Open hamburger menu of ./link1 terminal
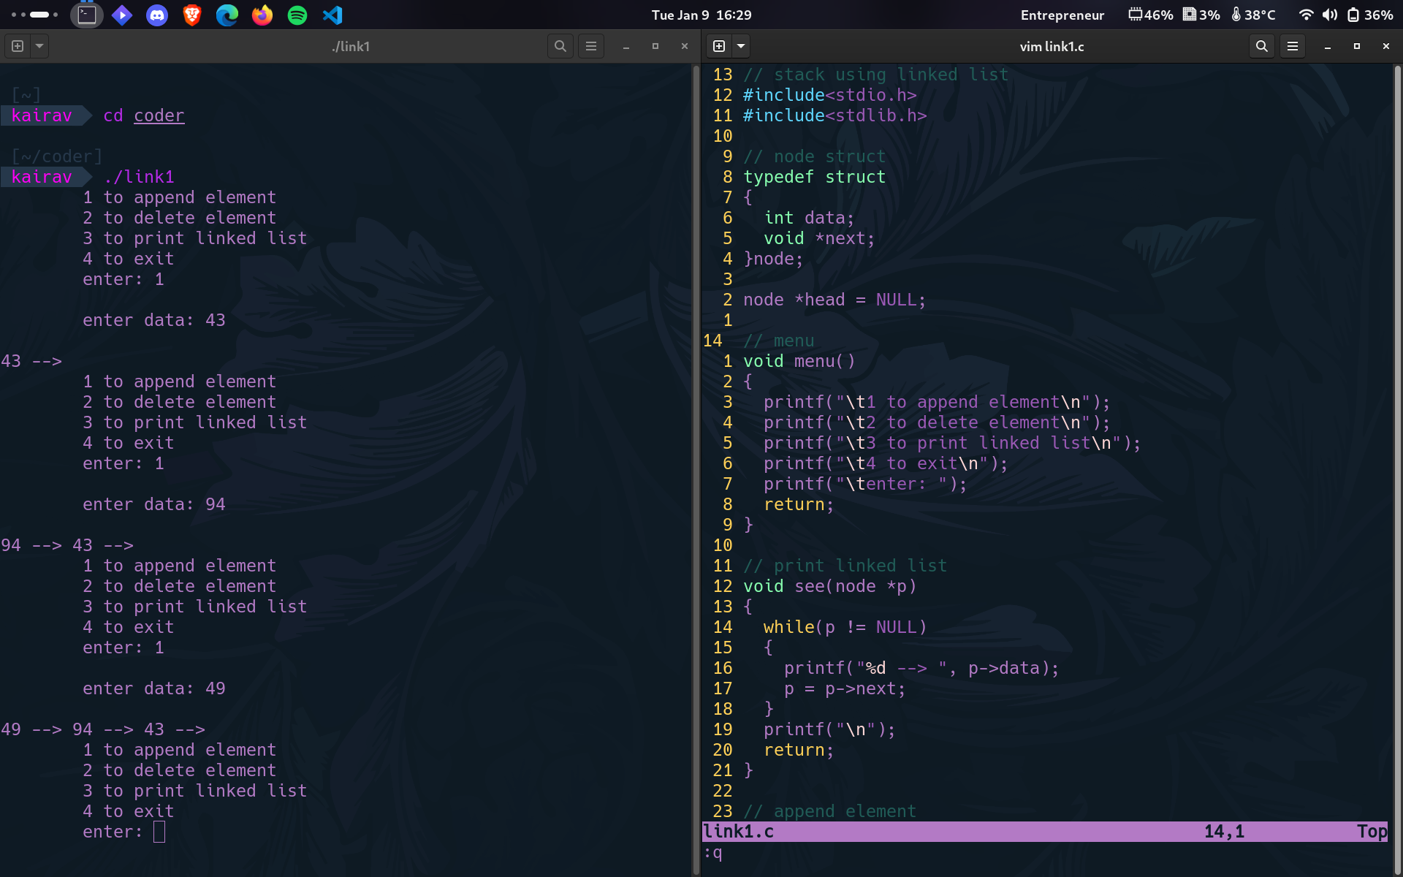This screenshot has width=1403, height=877. pos(591,46)
